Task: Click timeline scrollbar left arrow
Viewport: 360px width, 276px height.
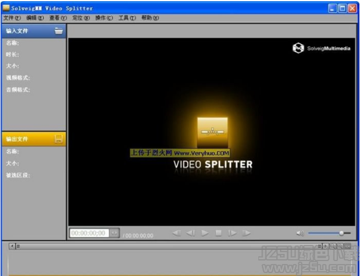Action: click(x=12, y=246)
